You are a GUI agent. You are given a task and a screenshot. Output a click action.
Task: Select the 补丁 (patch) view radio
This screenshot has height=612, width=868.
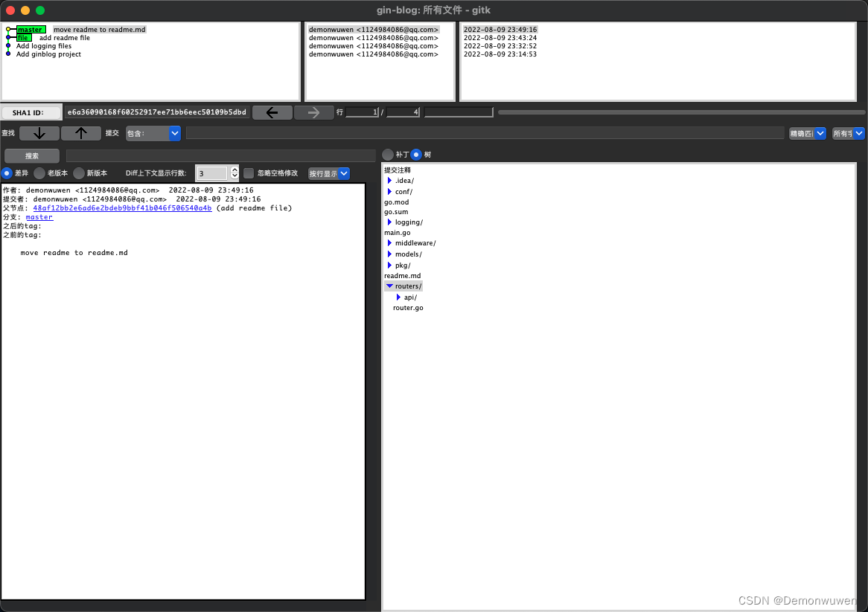(x=387, y=155)
